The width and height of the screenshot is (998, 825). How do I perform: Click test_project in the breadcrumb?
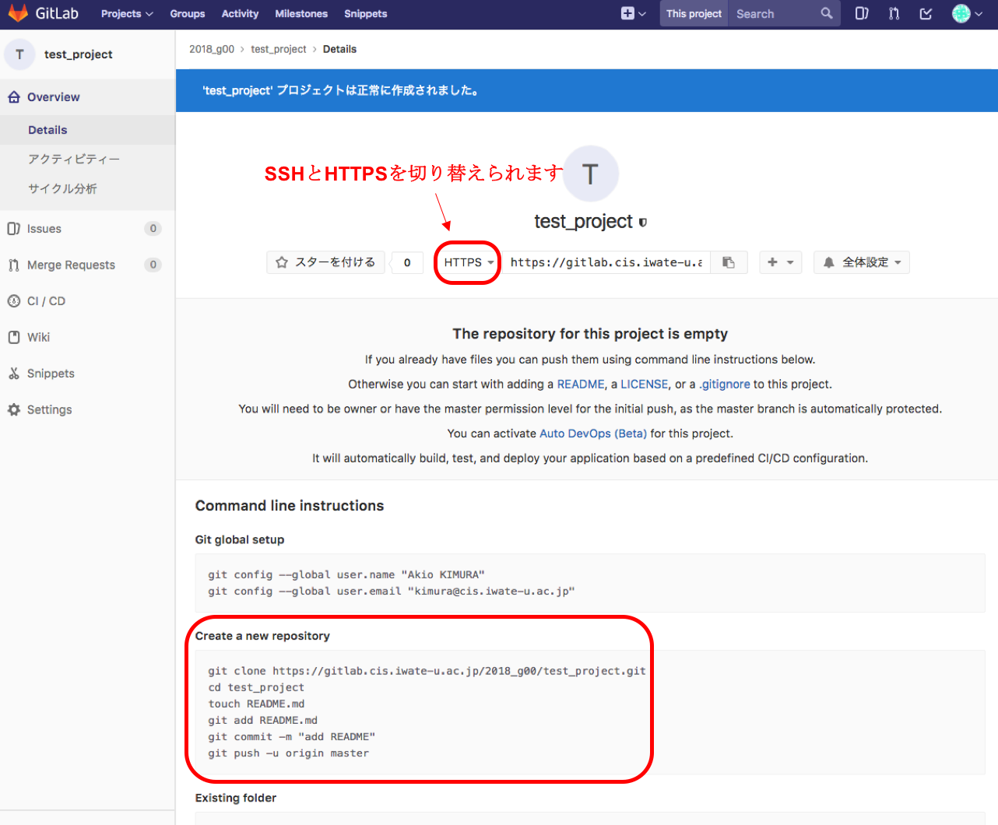point(279,49)
